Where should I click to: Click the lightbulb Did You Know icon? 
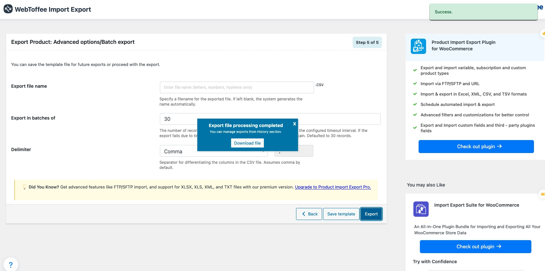click(24, 187)
